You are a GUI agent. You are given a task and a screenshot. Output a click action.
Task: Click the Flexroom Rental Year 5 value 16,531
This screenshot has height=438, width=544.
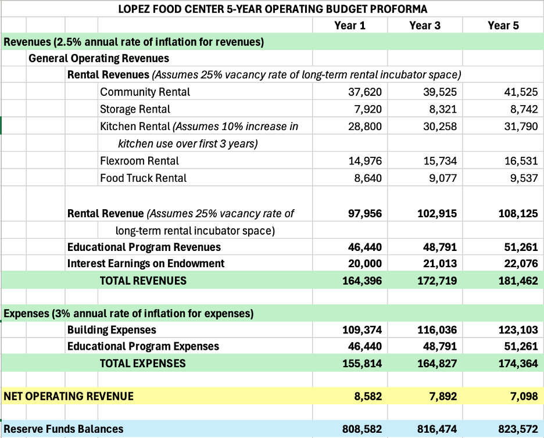pyautogui.click(x=520, y=161)
